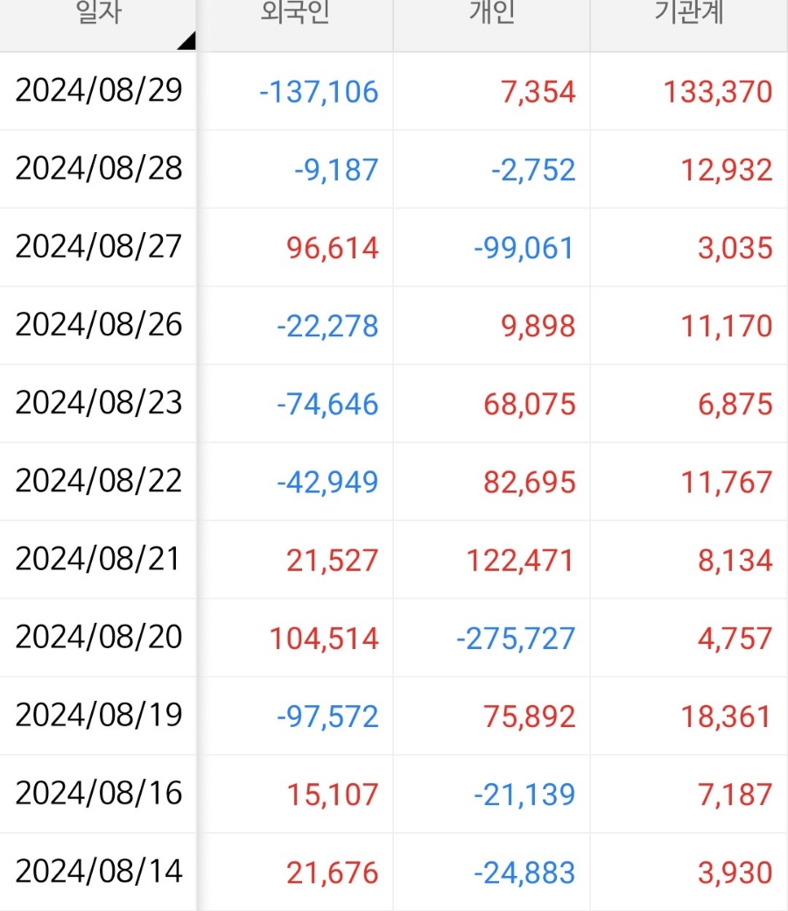Click the individual value 122,471
This screenshot has width=788, height=911.
pos(521,561)
